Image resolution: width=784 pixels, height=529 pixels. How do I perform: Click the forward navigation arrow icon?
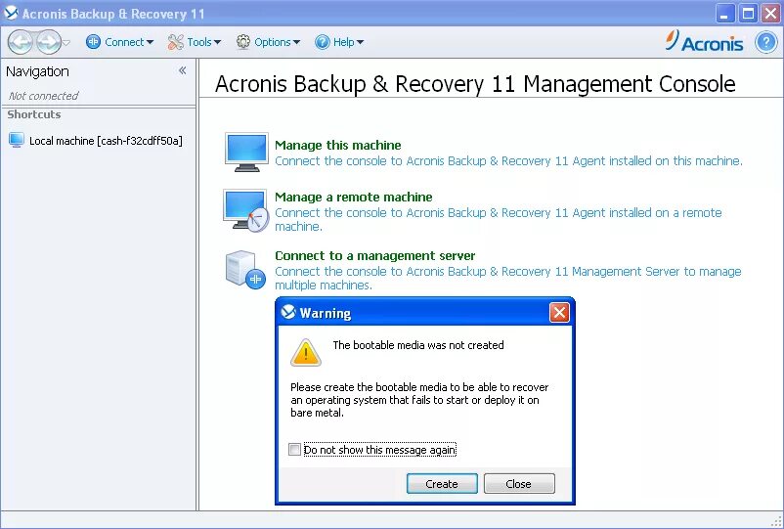point(49,42)
